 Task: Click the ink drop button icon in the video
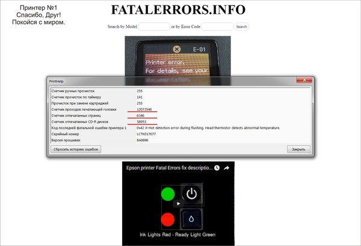tap(191, 218)
